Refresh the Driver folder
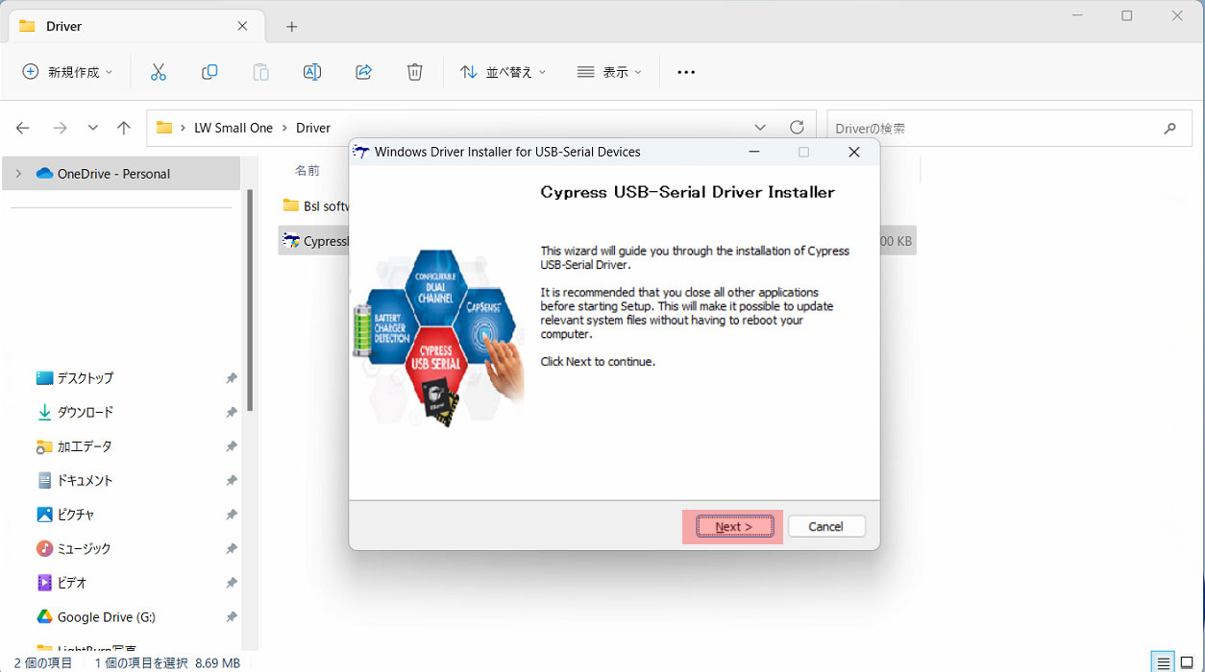 coord(797,128)
